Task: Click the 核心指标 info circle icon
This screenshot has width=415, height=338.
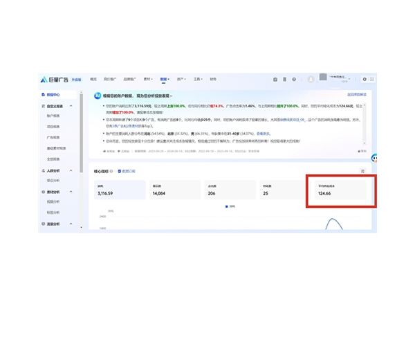Action: [111, 171]
